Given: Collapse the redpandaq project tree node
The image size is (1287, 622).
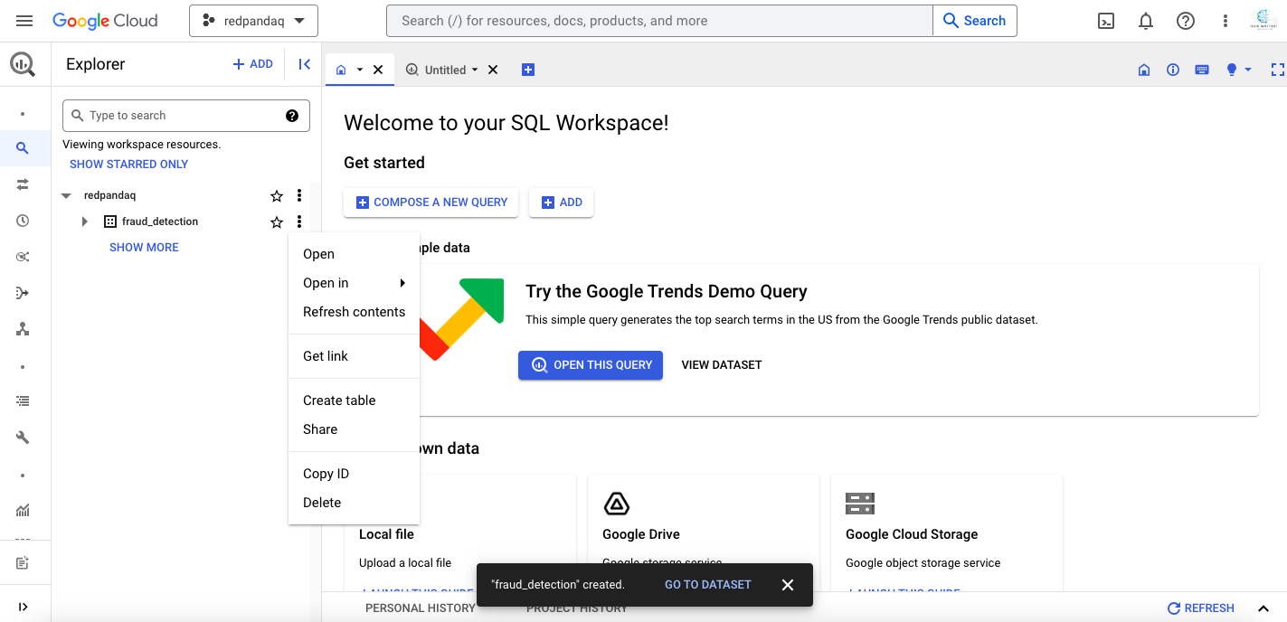Looking at the screenshot, I should pyautogui.click(x=66, y=195).
